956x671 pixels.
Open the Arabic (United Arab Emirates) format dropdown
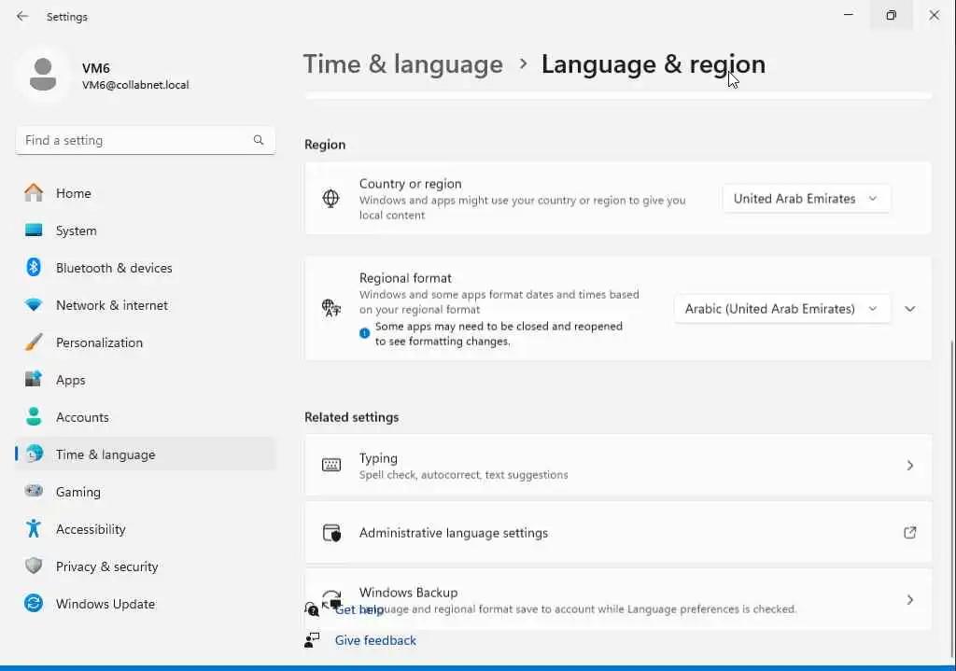(782, 309)
